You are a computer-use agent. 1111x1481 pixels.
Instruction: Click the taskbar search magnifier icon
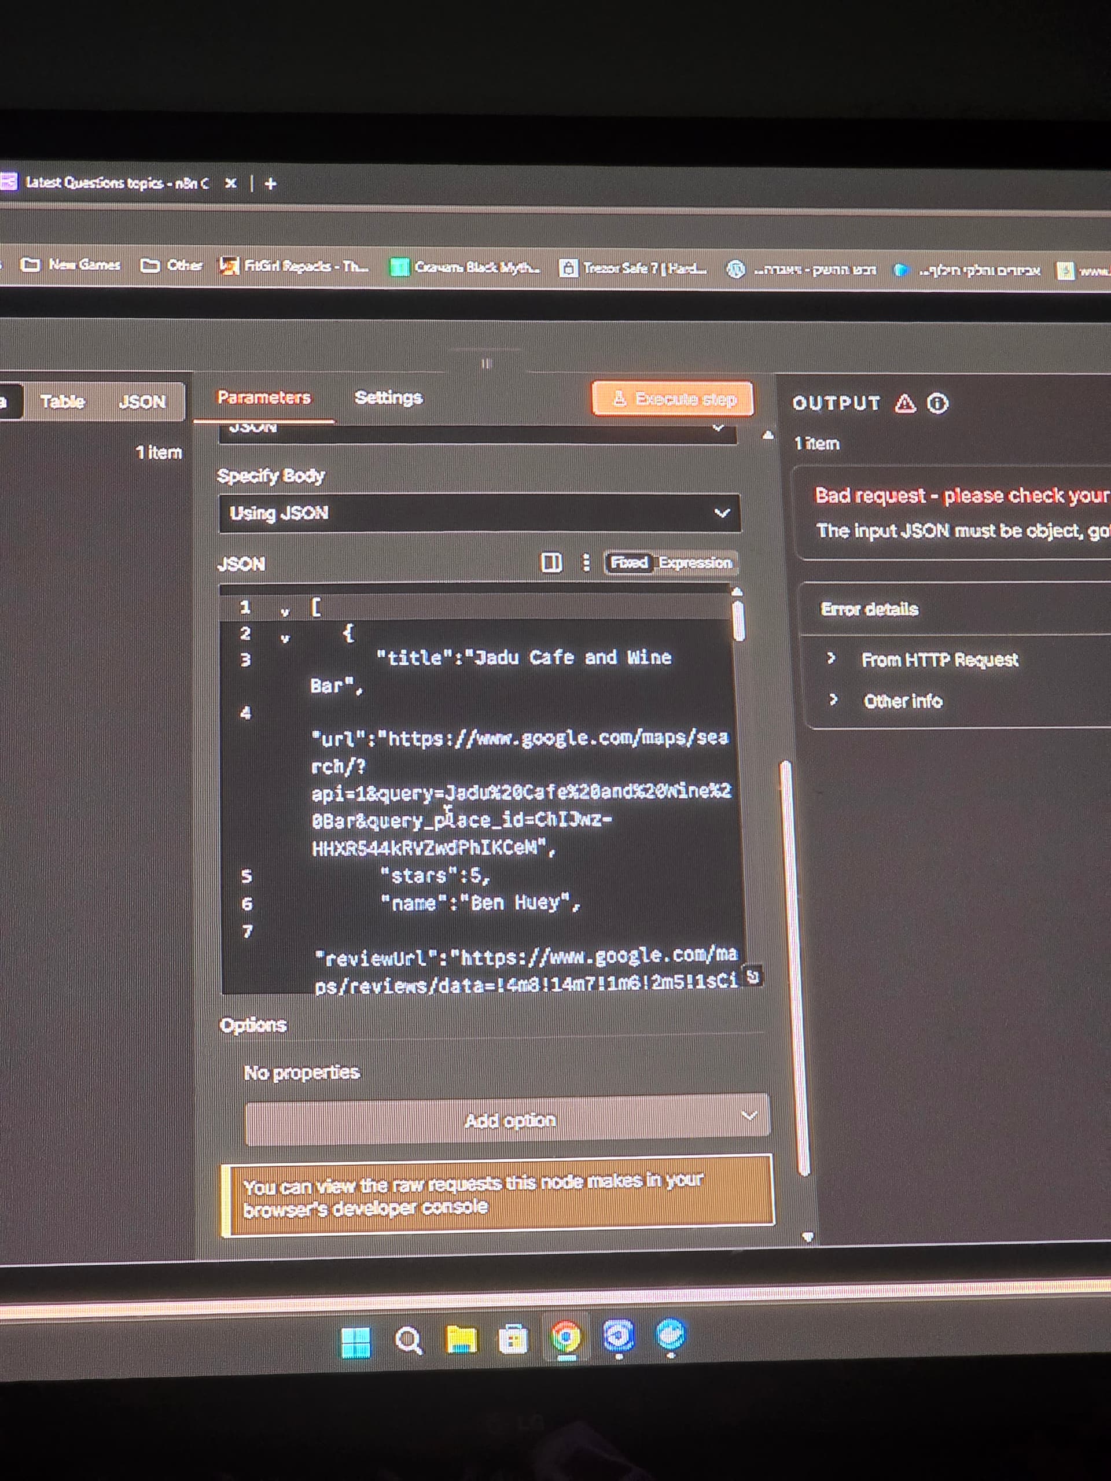click(x=408, y=1341)
